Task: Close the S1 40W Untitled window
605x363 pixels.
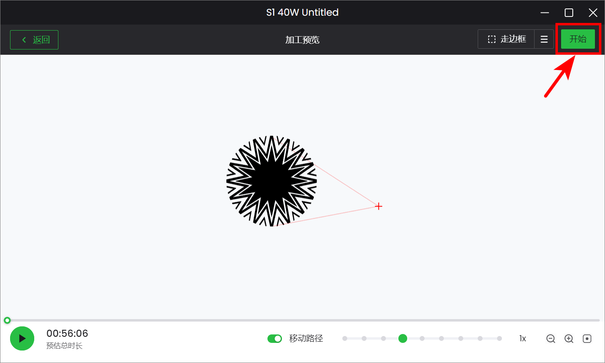Action: tap(593, 13)
